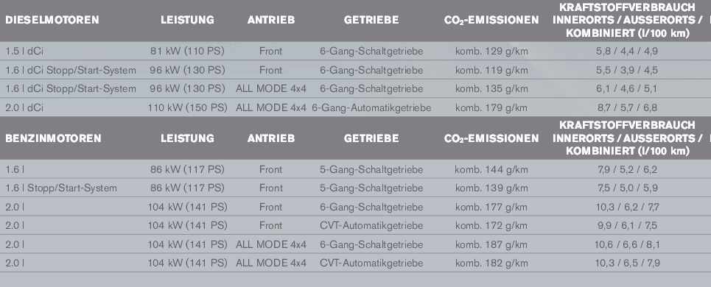This screenshot has width=711, height=287.
Task: Click the DIESELMOTOREN column header
Action: point(52,20)
